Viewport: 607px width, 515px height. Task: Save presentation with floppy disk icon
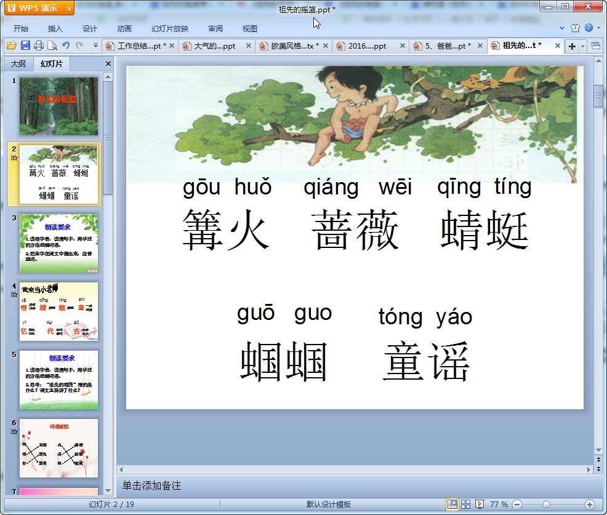26,46
